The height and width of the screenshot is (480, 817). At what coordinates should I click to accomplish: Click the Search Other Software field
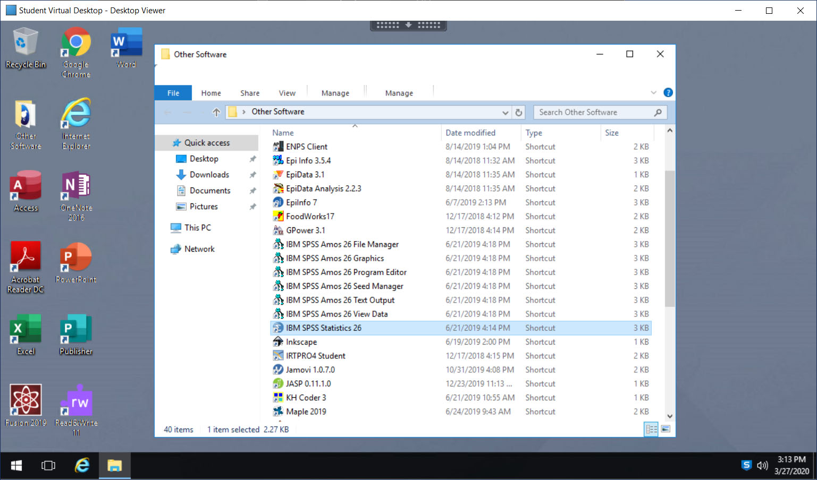(x=600, y=113)
